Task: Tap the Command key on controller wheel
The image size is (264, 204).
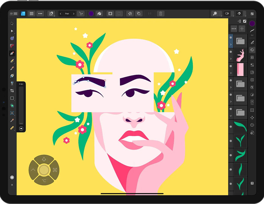Action: point(55,170)
